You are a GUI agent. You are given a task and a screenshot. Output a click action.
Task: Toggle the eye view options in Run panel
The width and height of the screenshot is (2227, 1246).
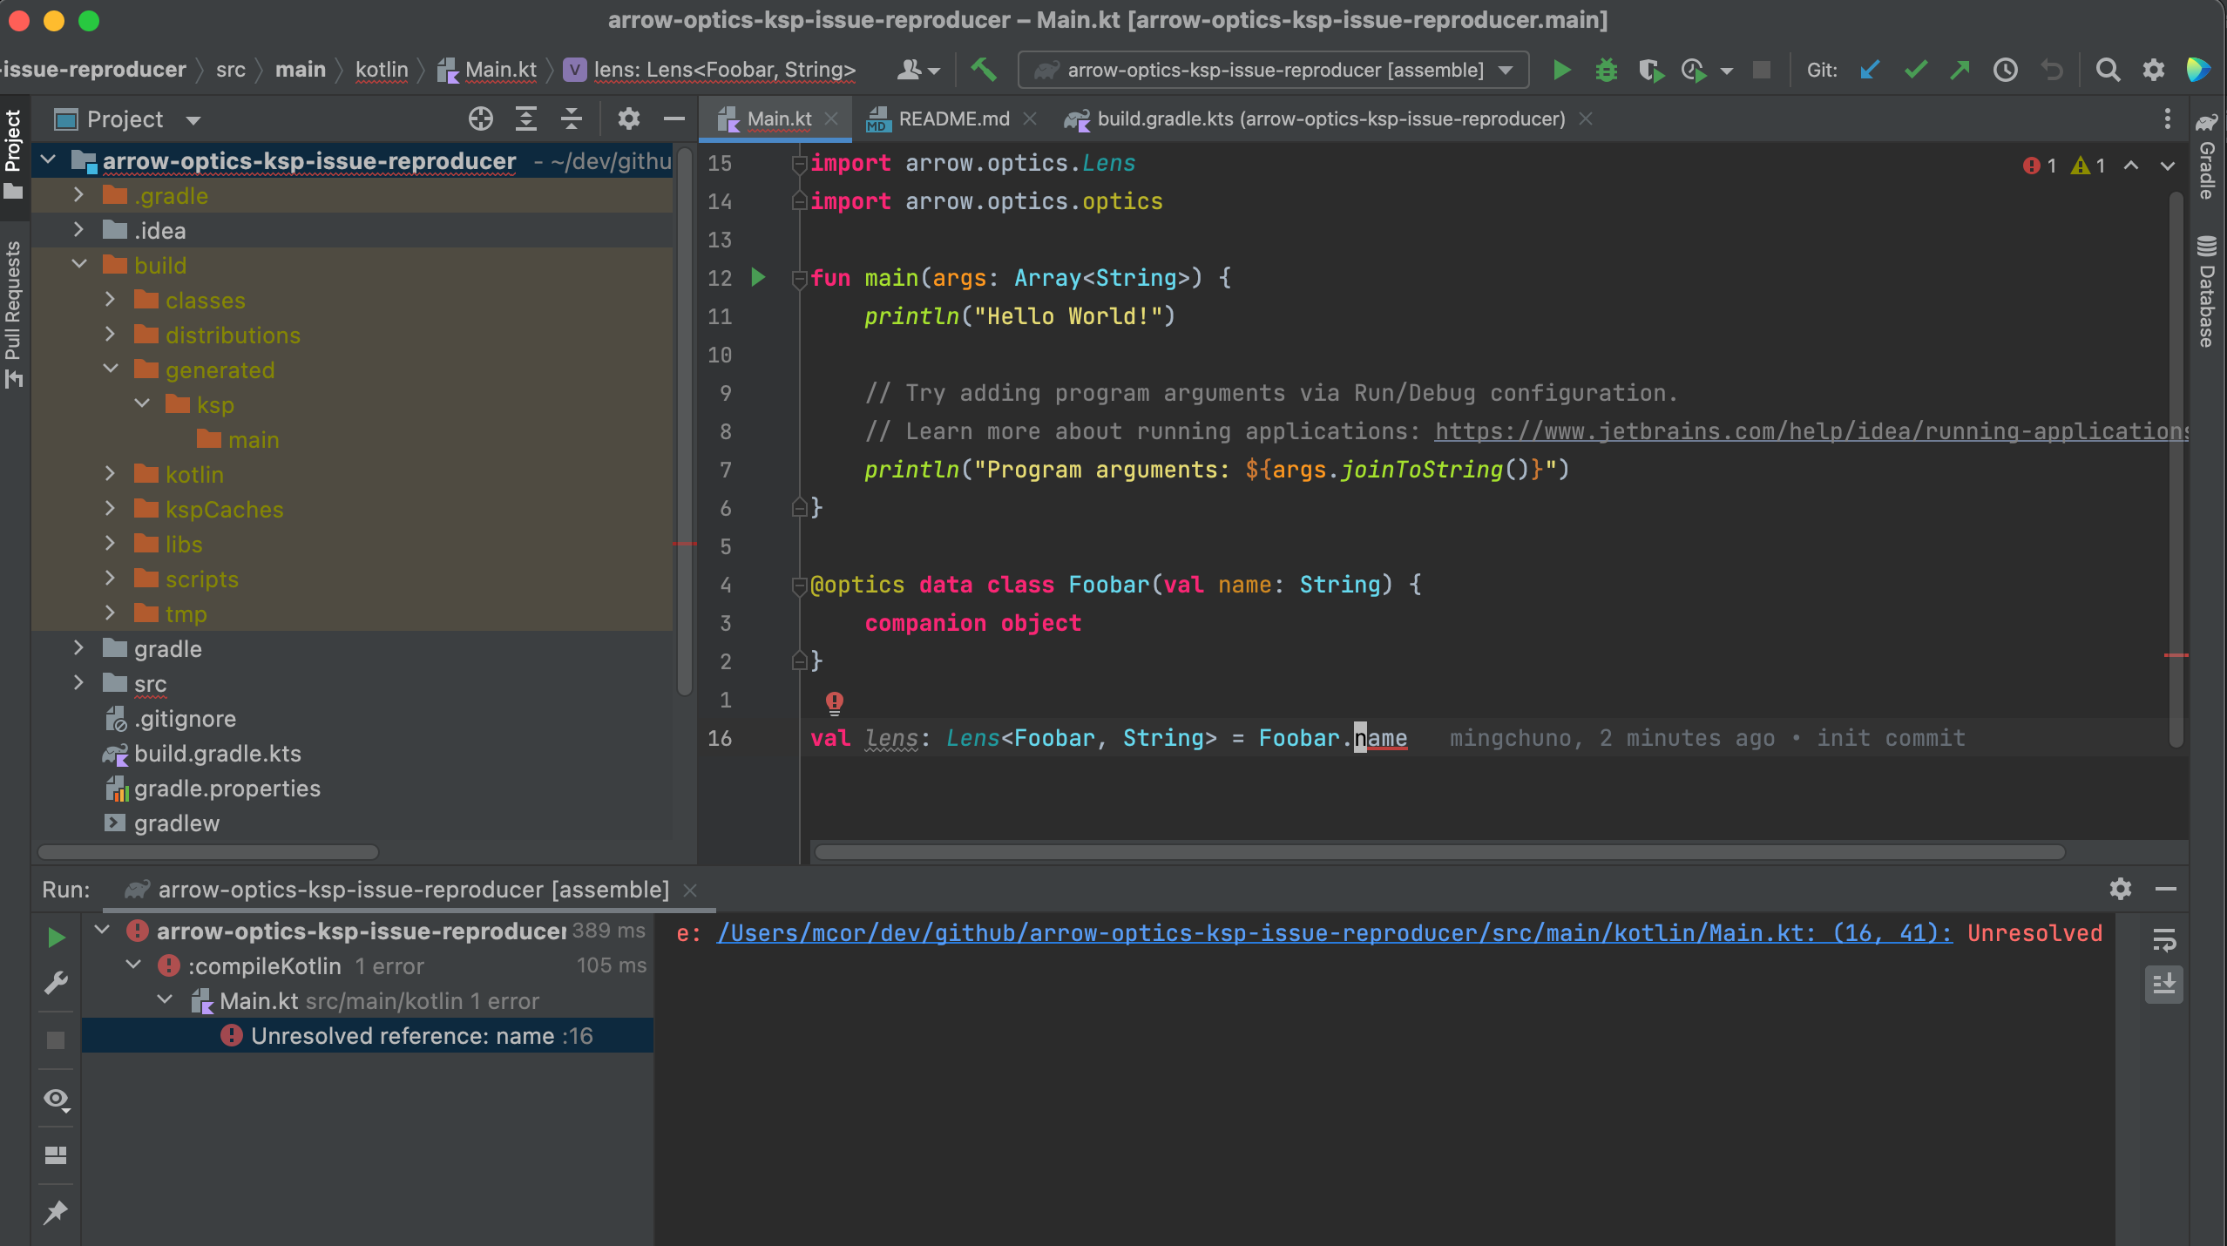(x=57, y=1099)
